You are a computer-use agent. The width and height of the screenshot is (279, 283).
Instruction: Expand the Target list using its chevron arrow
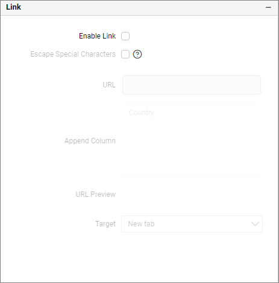[x=255, y=224]
